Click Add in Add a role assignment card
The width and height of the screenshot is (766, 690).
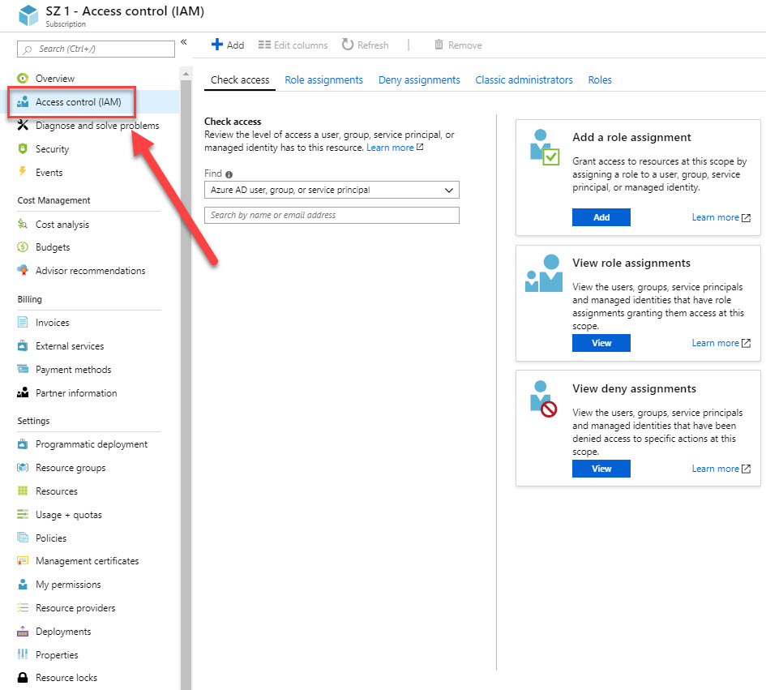pos(601,217)
